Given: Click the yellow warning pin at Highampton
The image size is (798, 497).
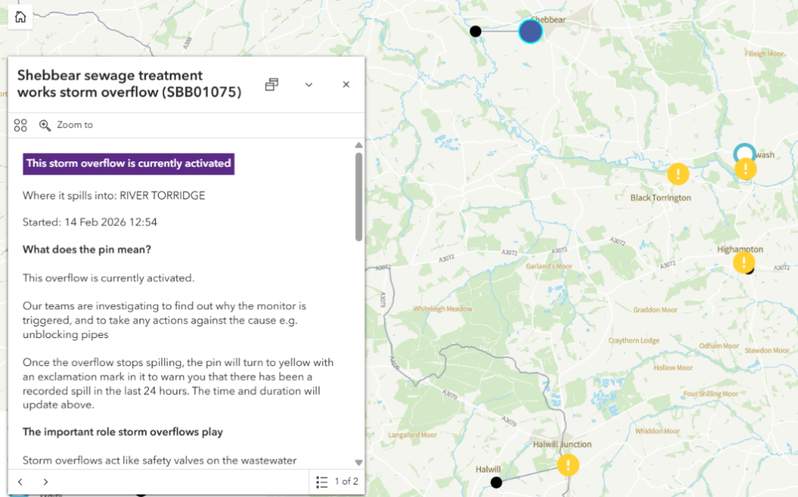Looking at the screenshot, I should point(743,262).
